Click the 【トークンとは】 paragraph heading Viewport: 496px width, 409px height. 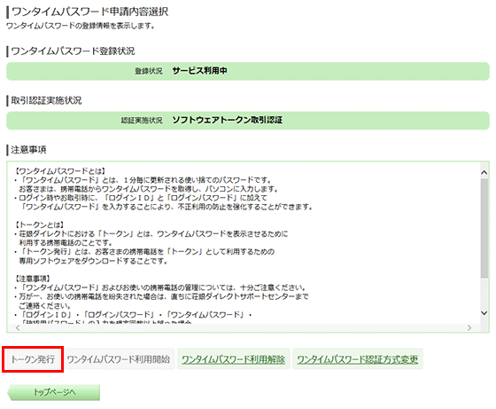click(39, 225)
